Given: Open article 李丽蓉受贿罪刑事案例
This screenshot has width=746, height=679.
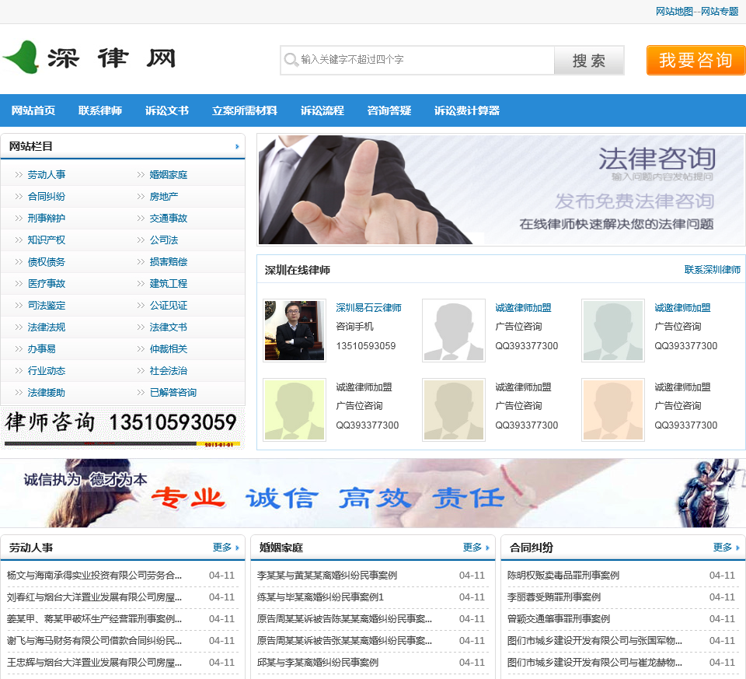Looking at the screenshot, I should pos(554,597).
